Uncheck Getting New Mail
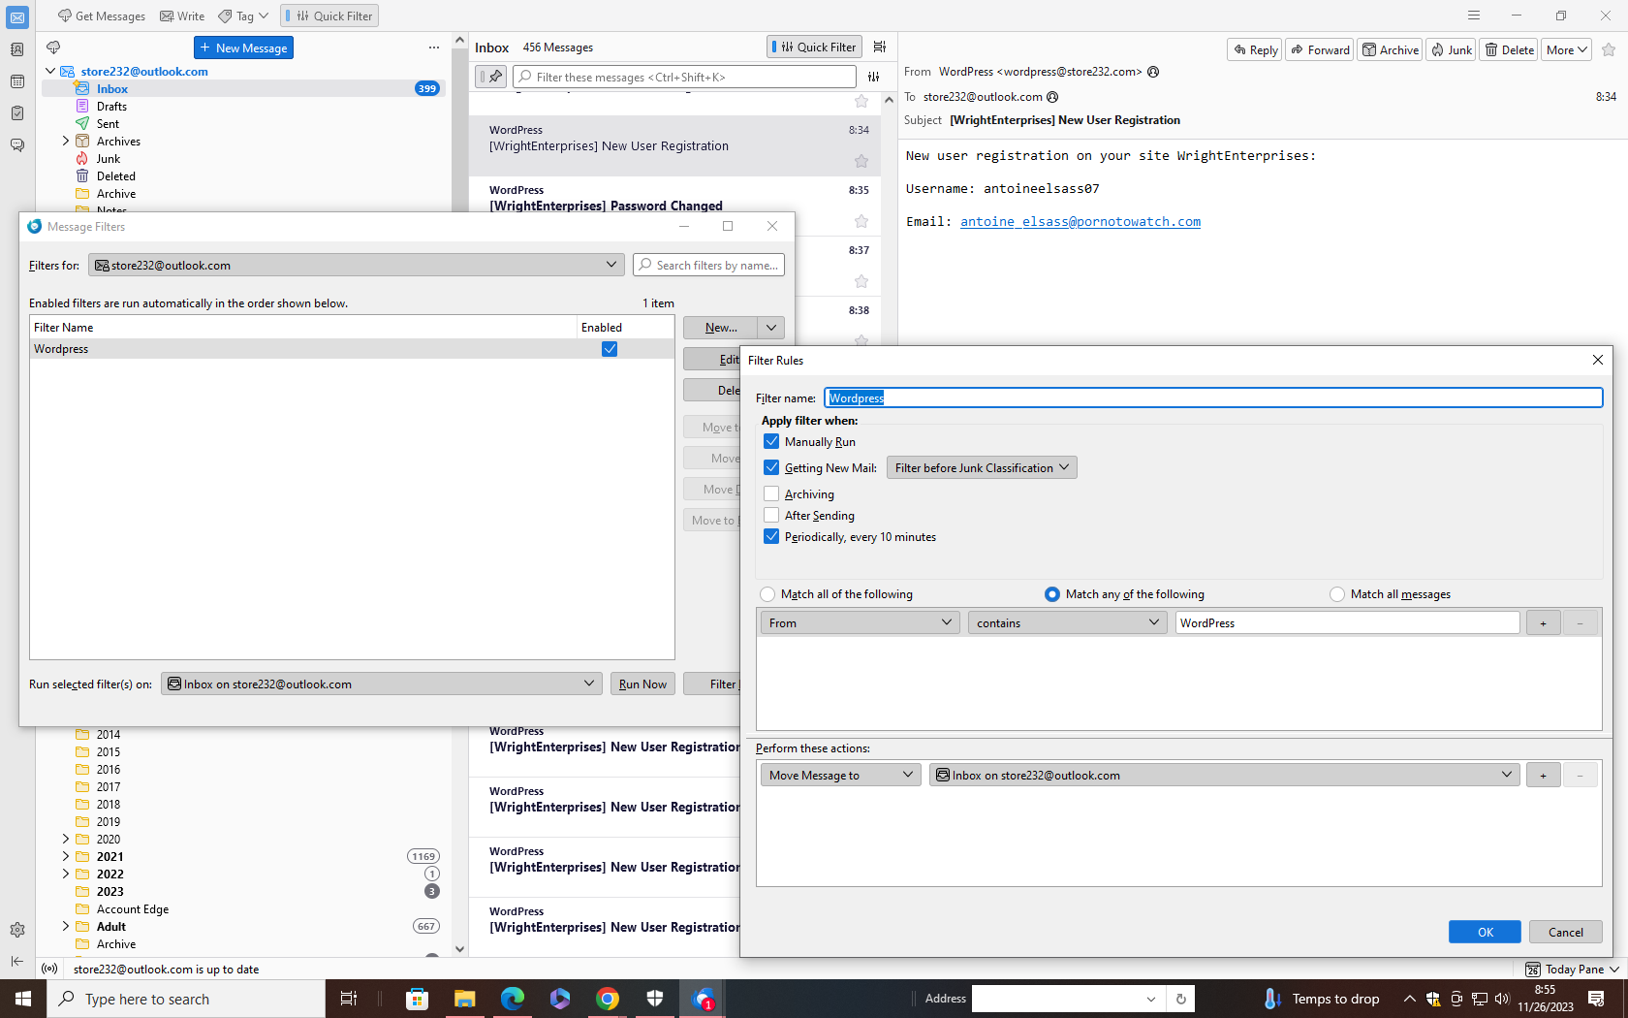This screenshot has height=1018, width=1628. pos(771,467)
